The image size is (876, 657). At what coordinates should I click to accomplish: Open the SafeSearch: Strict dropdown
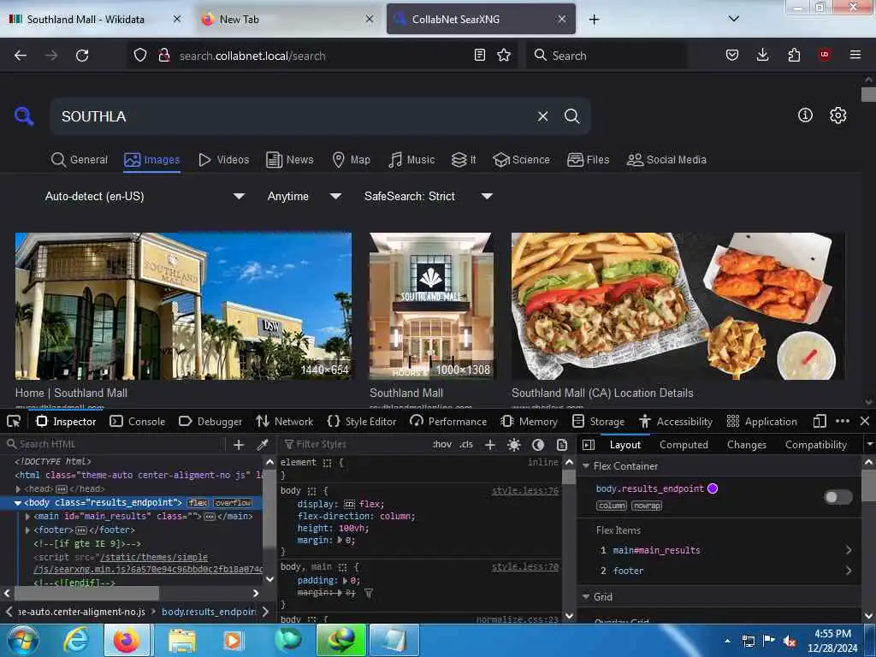pyautogui.click(x=428, y=196)
